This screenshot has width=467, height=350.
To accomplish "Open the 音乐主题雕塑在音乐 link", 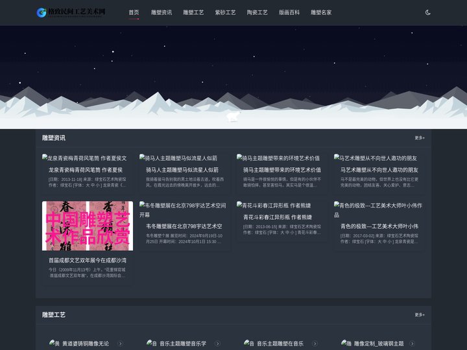I will pos(280,344).
